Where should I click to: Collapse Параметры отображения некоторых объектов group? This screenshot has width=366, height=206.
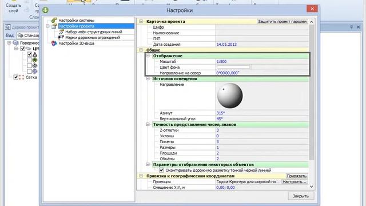[x=148, y=164]
